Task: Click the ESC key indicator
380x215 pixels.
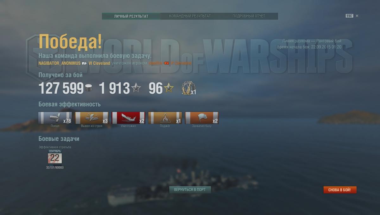Action: (349, 16)
